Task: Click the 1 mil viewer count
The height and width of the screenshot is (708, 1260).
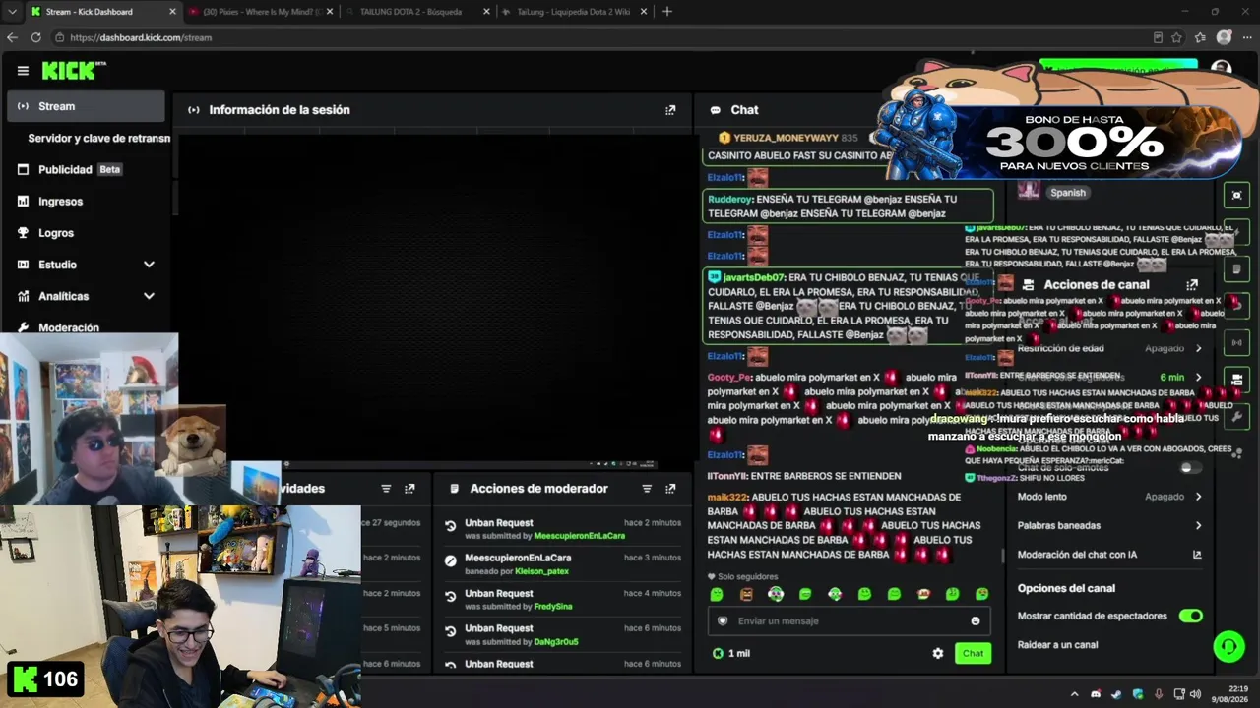Action: click(731, 653)
